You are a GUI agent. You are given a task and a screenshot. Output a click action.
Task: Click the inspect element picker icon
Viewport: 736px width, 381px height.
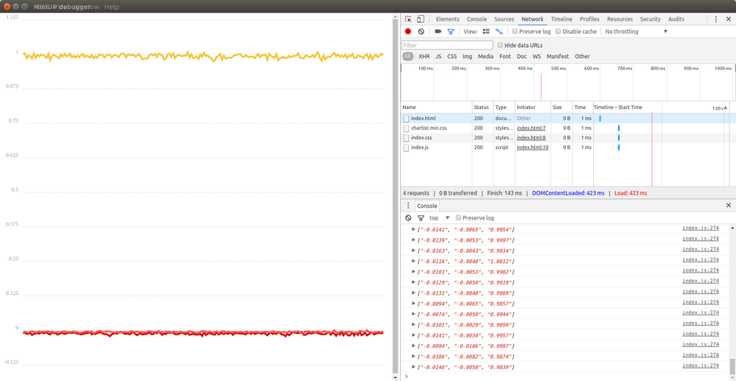(408, 19)
